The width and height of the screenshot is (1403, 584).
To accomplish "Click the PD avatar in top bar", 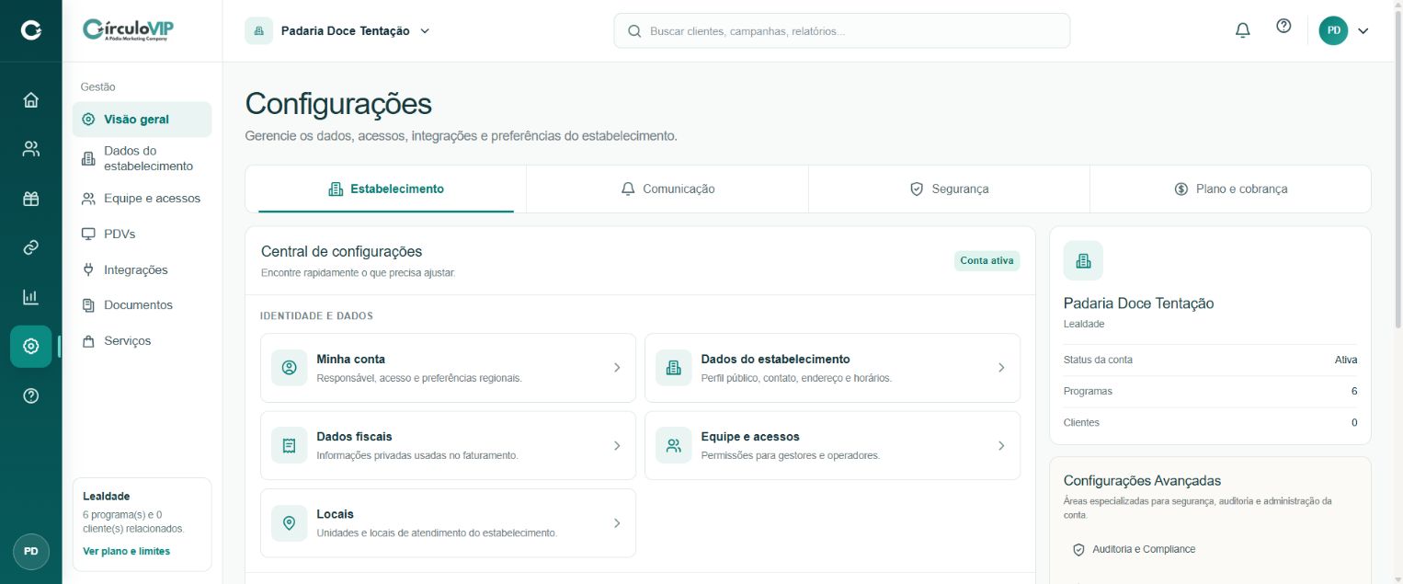I will coord(1333,30).
